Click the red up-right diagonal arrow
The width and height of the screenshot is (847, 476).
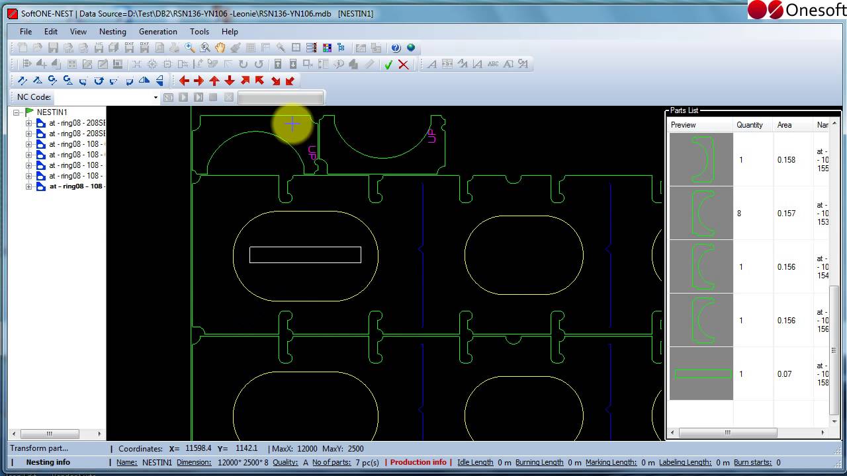[x=245, y=81]
